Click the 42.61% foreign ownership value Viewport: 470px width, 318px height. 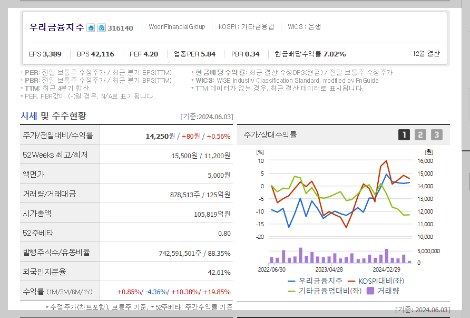[x=219, y=273]
